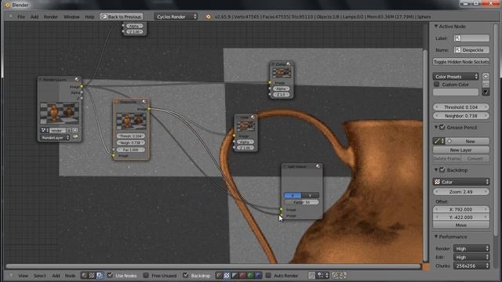Select the X axis on Split Viewer node
This screenshot has width=502, height=282.
[x=293, y=195]
